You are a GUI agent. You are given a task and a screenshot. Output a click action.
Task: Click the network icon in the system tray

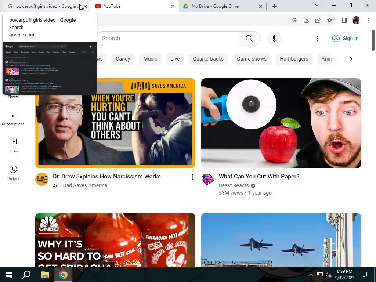320,275
